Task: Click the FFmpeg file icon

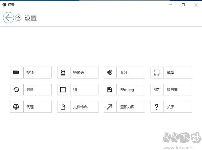Action: tap(110, 90)
